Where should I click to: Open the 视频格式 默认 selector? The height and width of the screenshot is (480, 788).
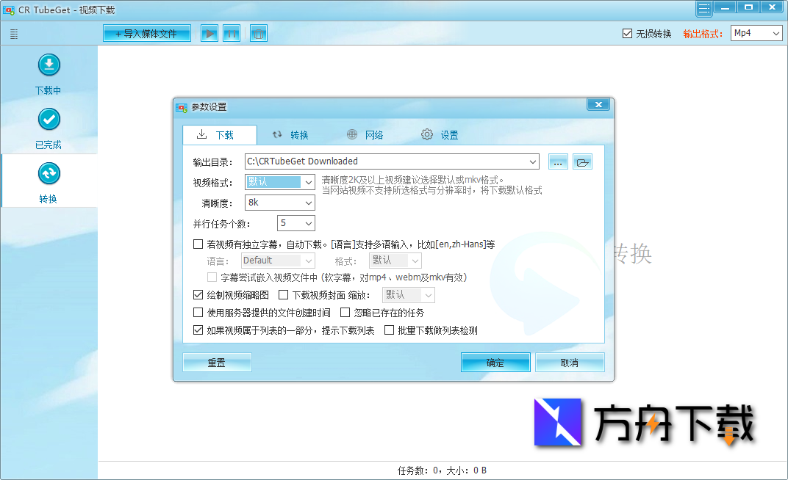[x=279, y=181]
